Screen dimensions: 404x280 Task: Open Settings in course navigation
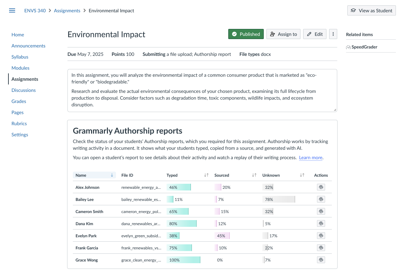coord(20,135)
